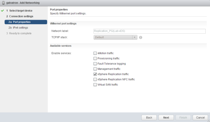Image resolution: width=210 pixels, height=122 pixels.
Task: Select the Default TCP/IP stack combo box
Action: pyautogui.click(x=115, y=37)
